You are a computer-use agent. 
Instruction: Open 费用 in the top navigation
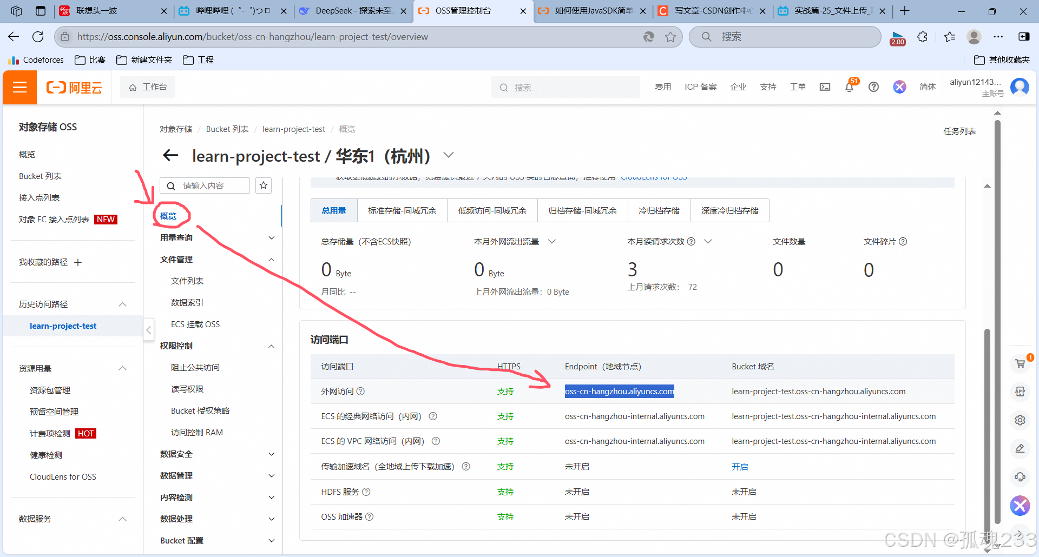663,87
